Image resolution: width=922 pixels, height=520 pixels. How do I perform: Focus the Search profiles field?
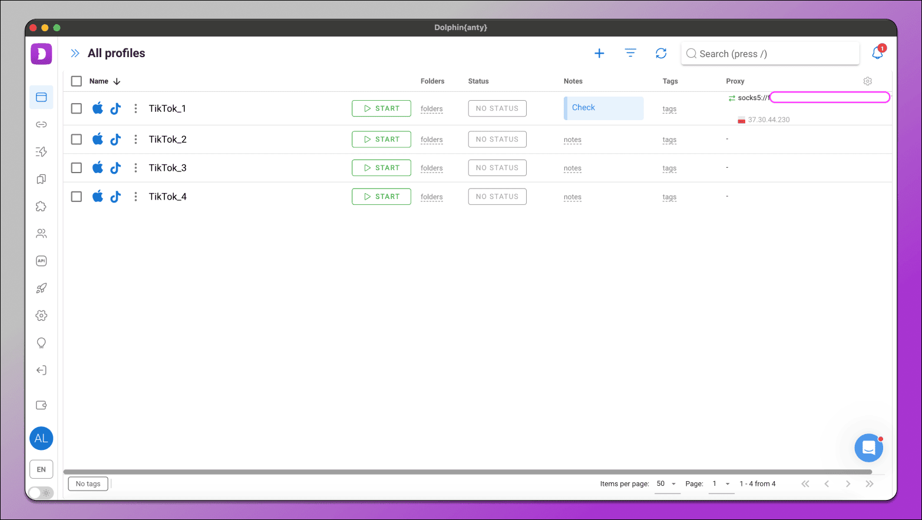[770, 54]
